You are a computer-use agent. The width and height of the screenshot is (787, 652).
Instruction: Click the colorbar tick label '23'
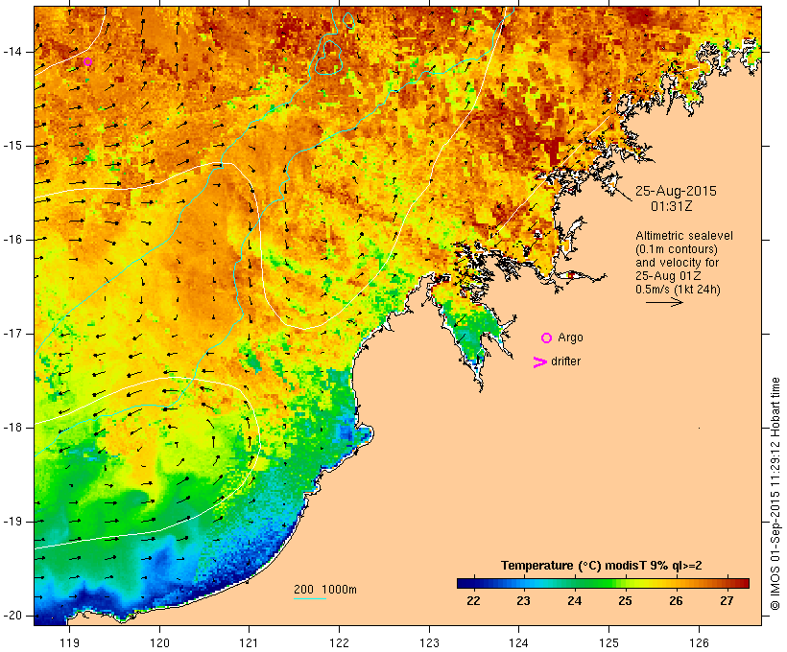point(523,600)
